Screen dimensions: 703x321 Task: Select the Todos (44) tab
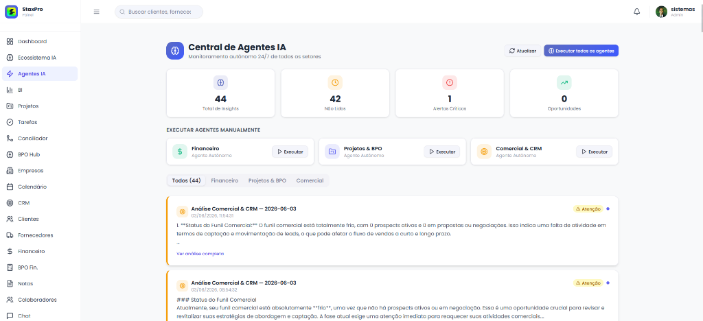186,180
